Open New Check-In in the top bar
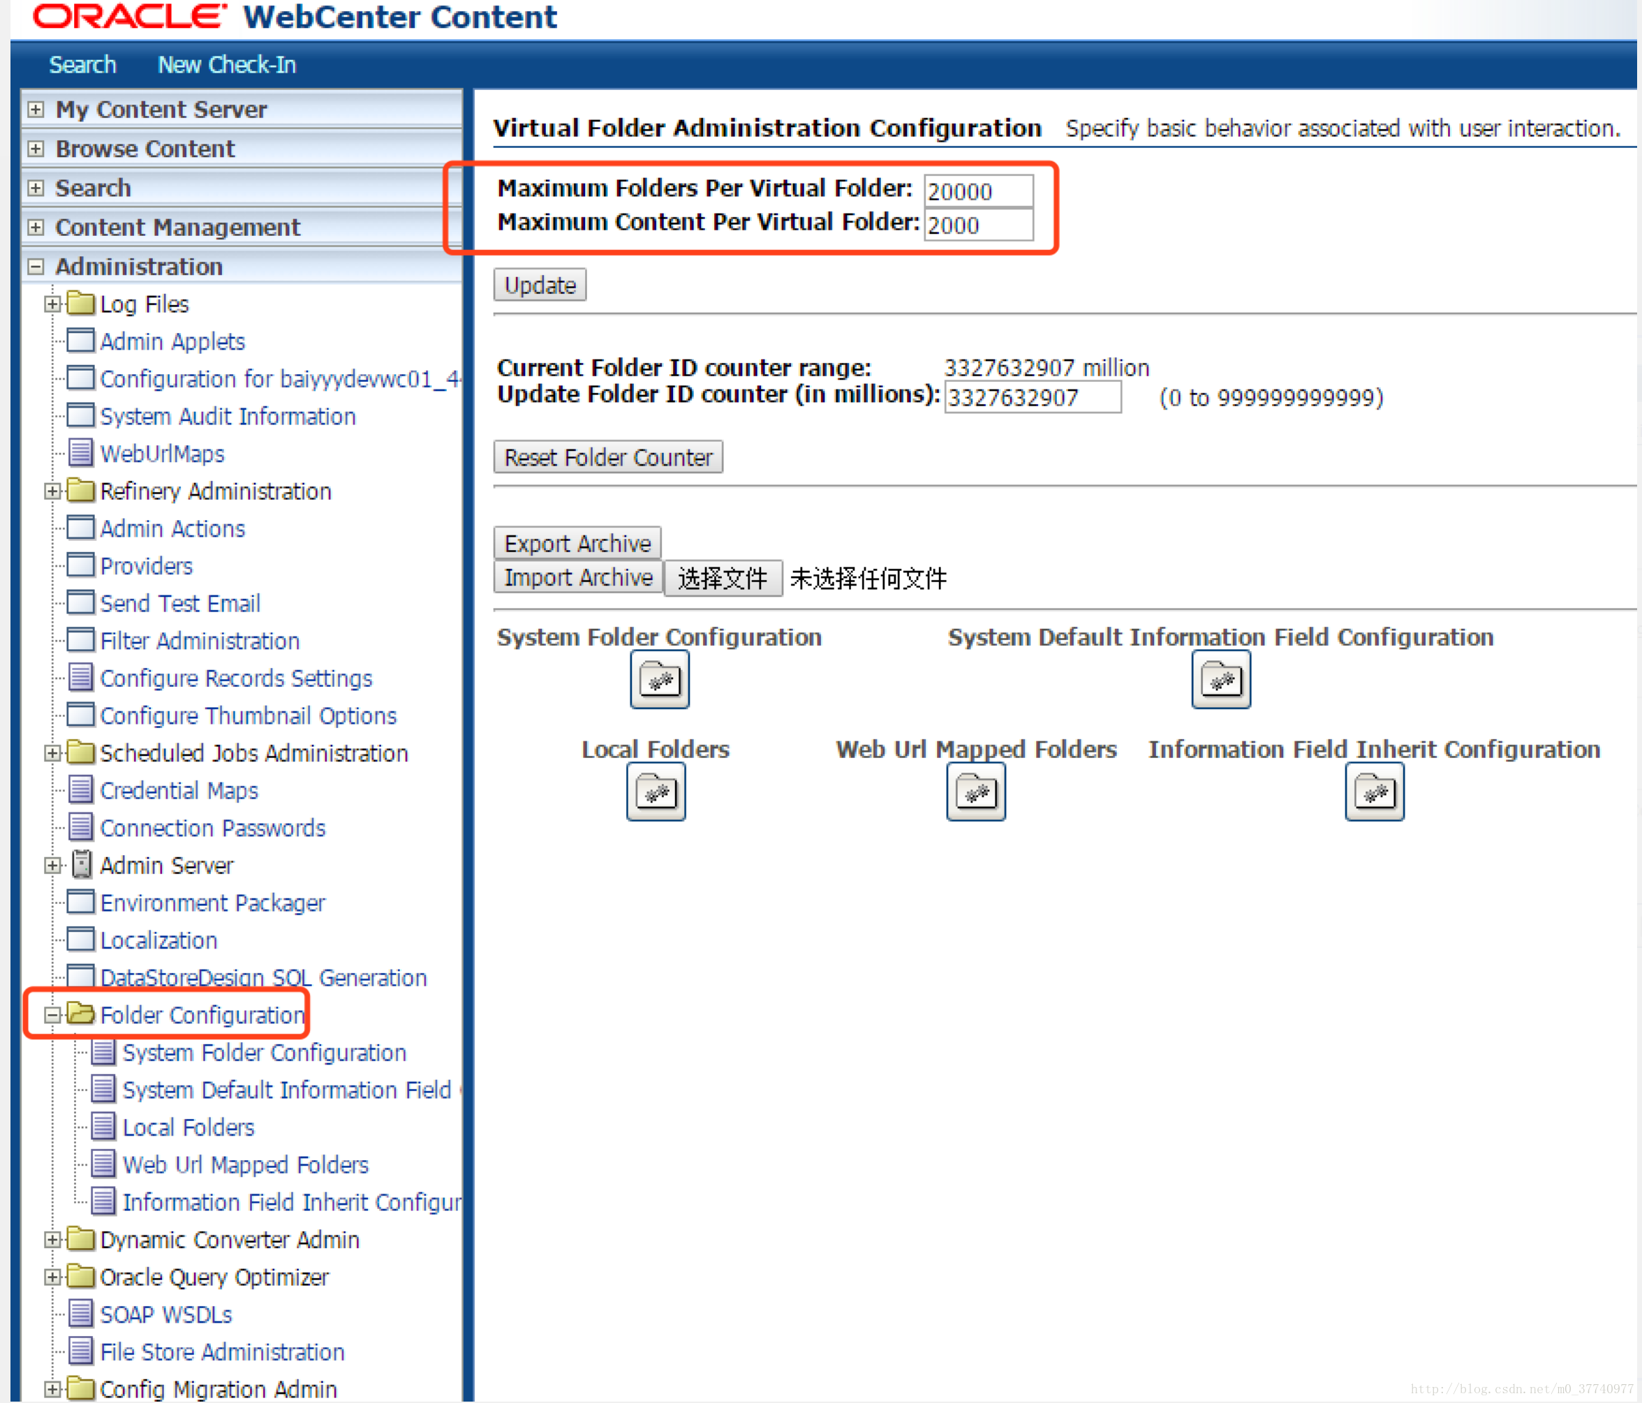Viewport: 1642px width, 1403px height. pos(227,65)
